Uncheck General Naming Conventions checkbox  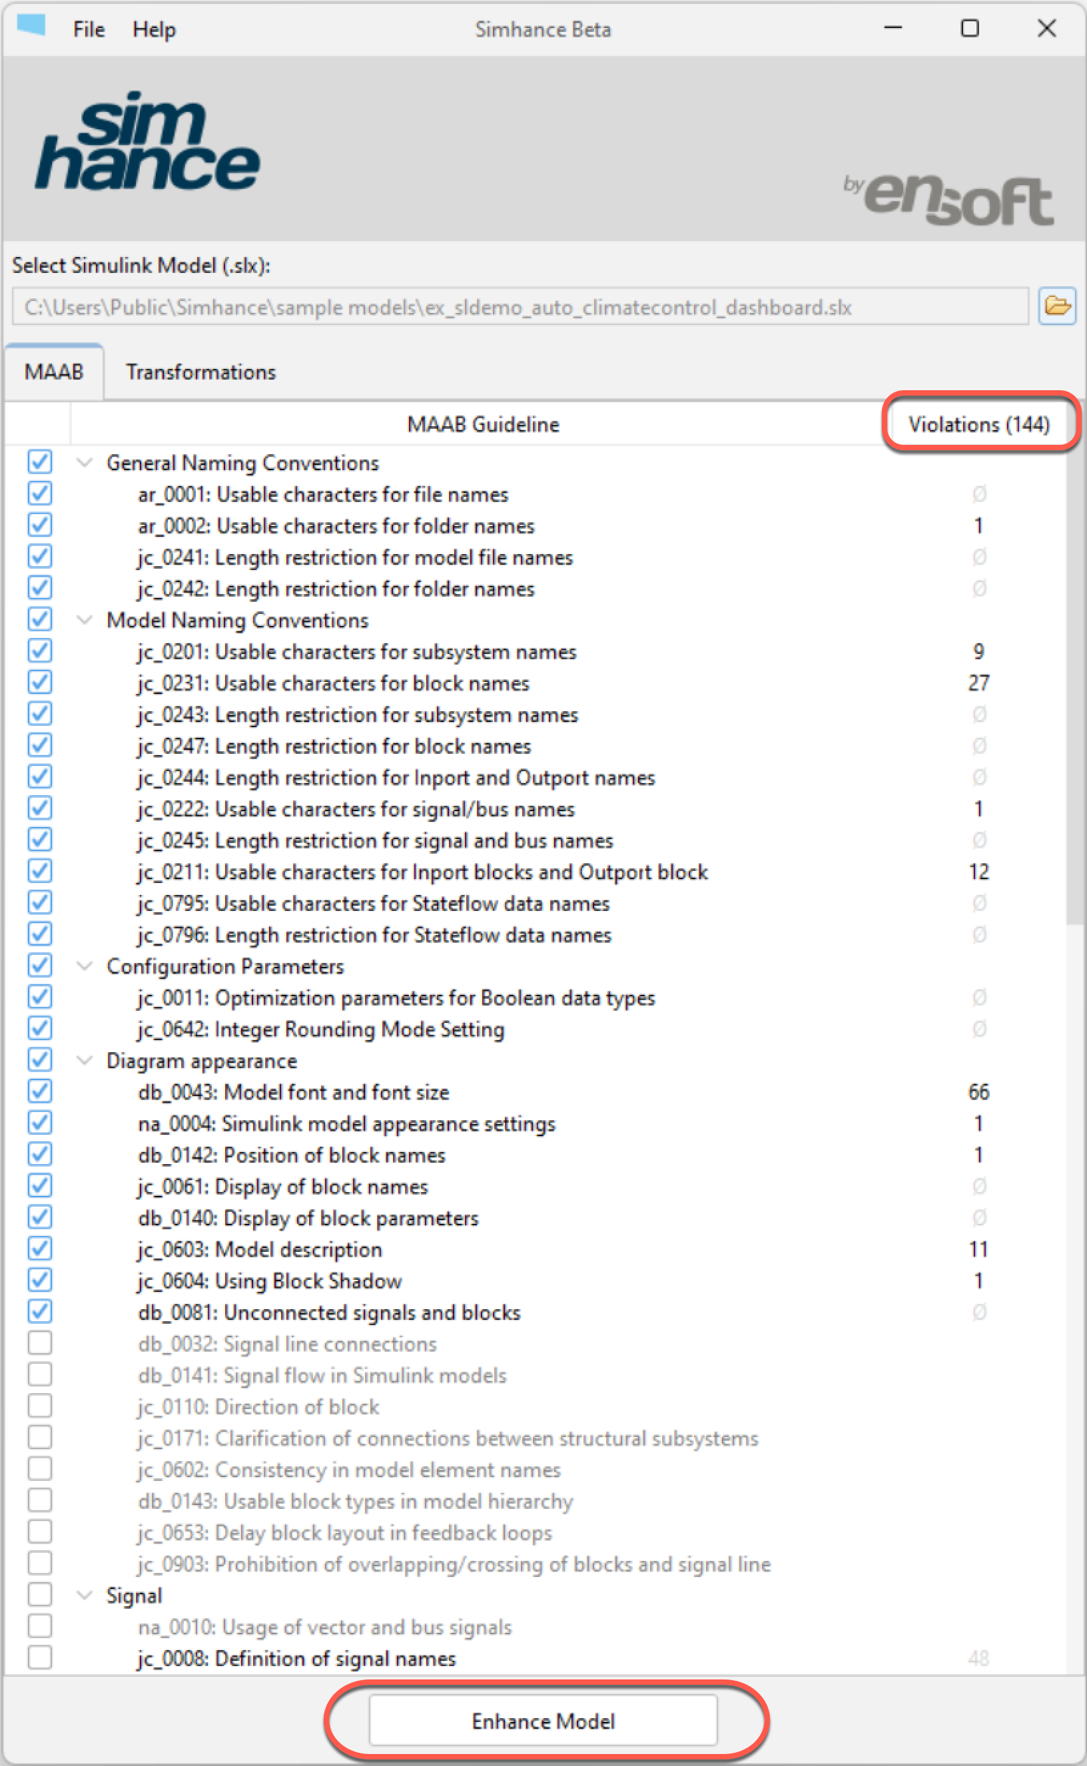40,461
